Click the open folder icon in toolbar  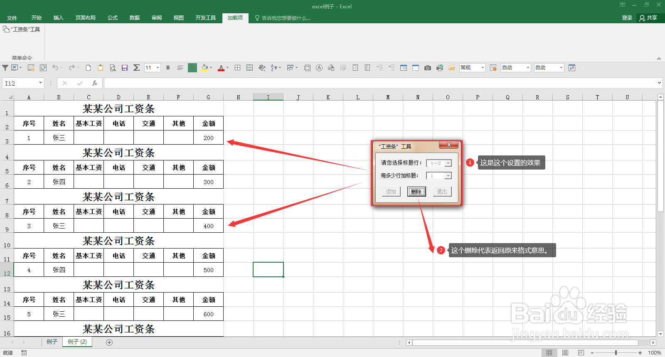451,68
